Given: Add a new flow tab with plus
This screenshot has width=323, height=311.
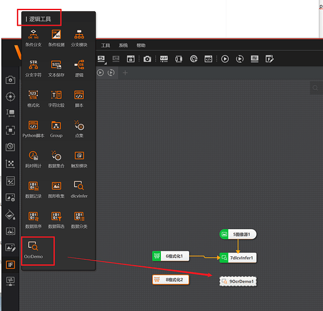Looking at the screenshot, I should click(125, 73).
